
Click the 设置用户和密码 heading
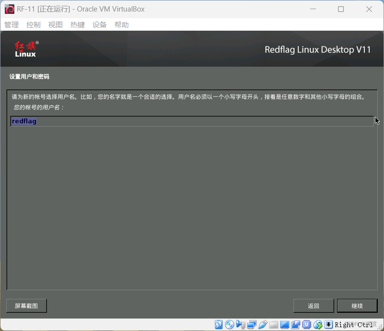pyautogui.click(x=29, y=77)
